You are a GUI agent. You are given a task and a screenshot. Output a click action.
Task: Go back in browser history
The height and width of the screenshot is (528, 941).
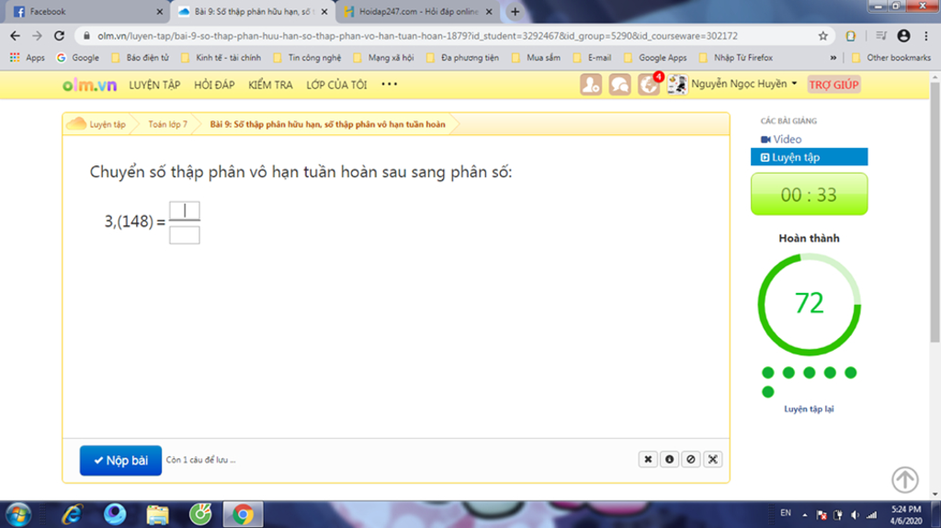tap(15, 36)
